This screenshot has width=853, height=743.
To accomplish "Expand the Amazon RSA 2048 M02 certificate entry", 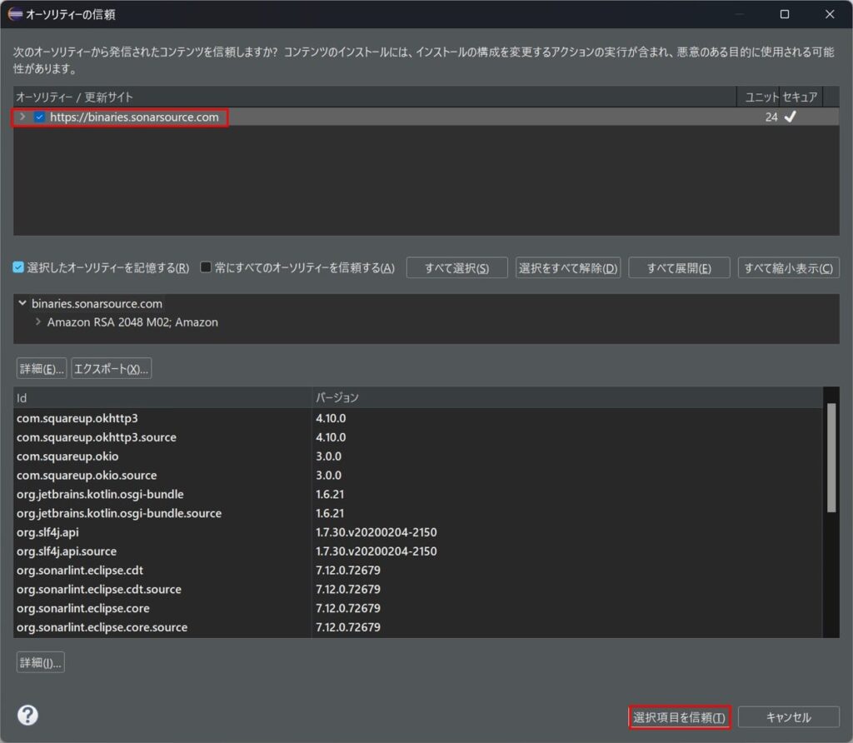I will pos(37,321).
